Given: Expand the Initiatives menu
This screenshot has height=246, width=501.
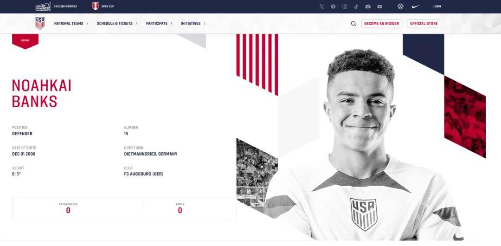Looking at the screenshot, I should (x=193, y=23).
